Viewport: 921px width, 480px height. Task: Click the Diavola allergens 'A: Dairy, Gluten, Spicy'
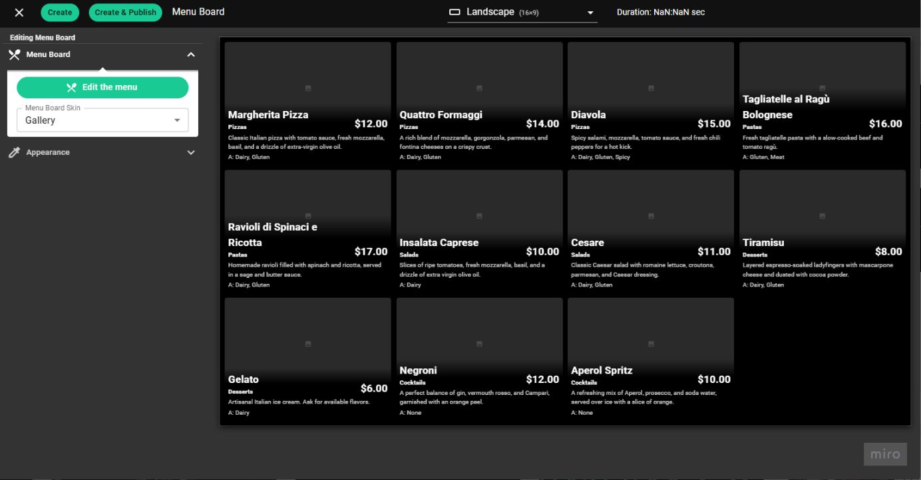(600, 157)
